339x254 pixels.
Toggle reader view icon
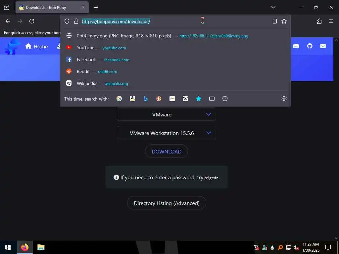click(274, 21)
